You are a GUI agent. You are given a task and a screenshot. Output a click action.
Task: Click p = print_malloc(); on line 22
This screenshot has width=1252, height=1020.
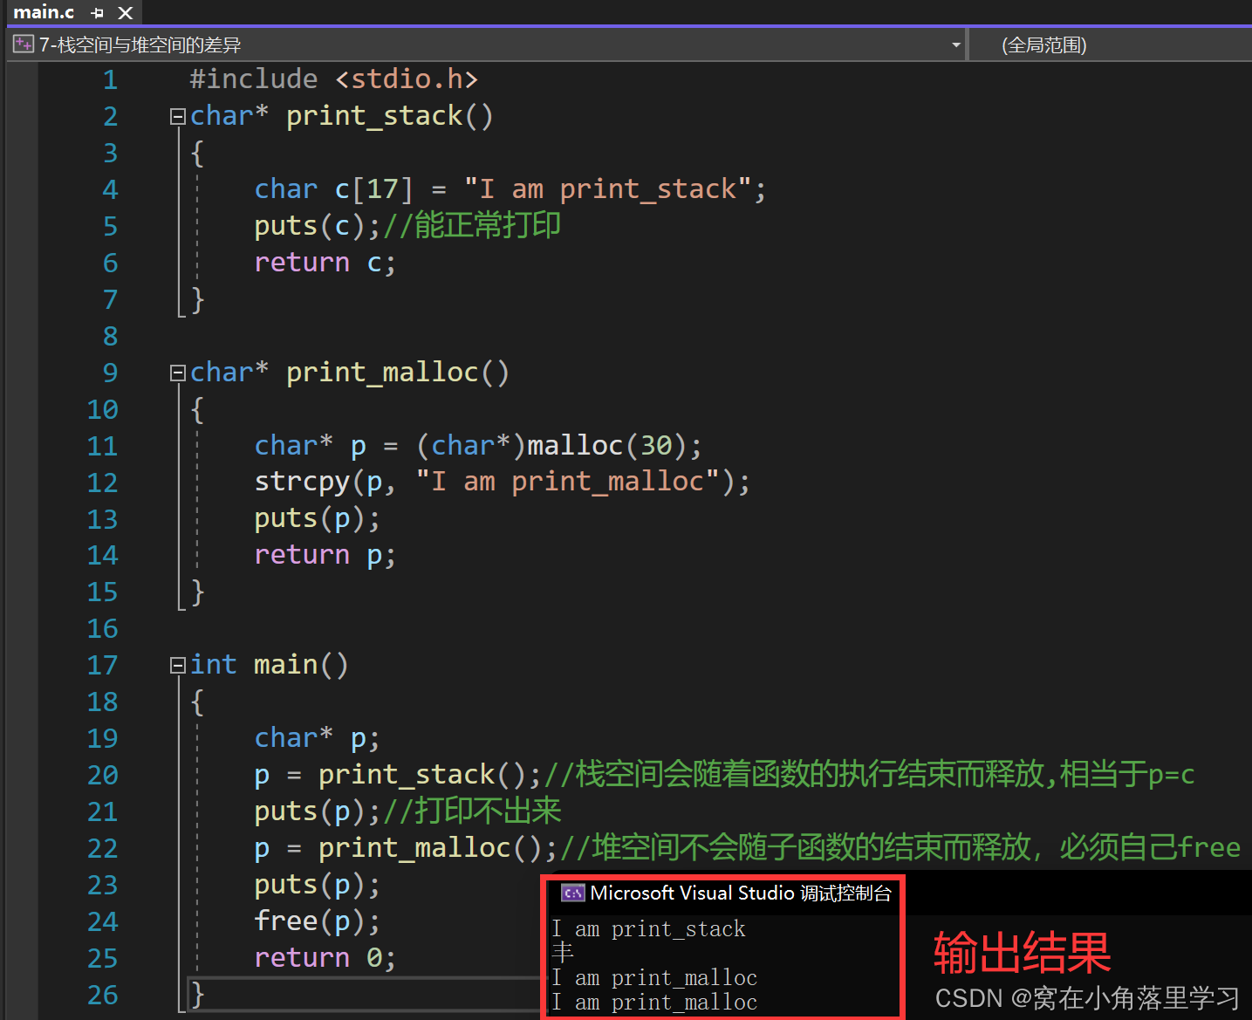[406, 848]
